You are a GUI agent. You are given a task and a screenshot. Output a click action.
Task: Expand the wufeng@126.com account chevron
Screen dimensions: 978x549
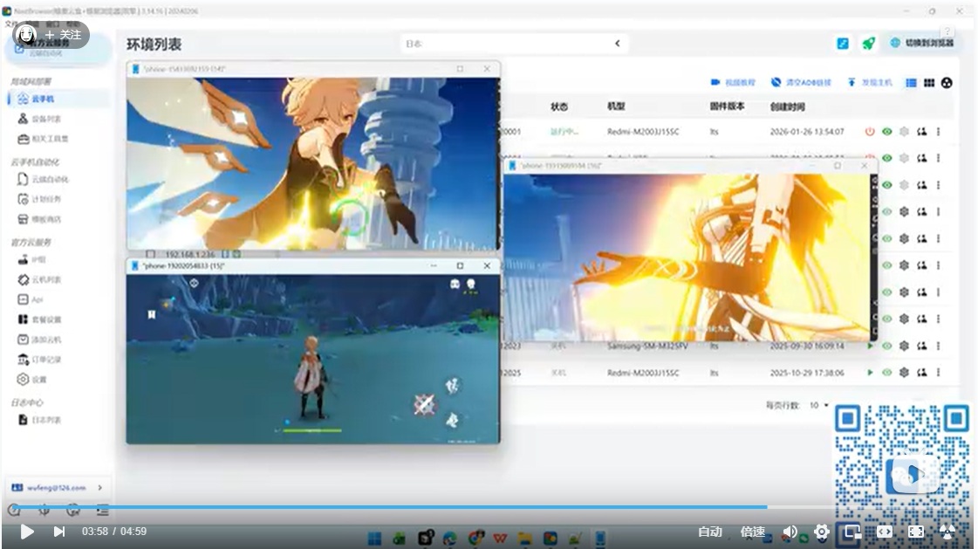[99, 487]
